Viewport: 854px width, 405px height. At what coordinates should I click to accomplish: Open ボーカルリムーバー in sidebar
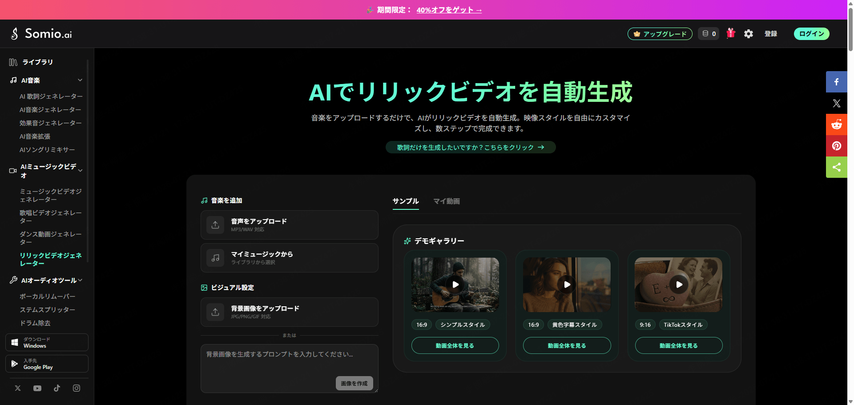pos(48,297)
